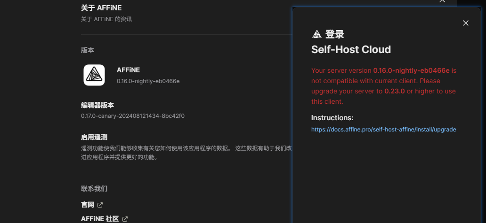Close the settings panel behind the dialog
The width and height of the screenshot is (486, 223).
(x=442, y=1)
